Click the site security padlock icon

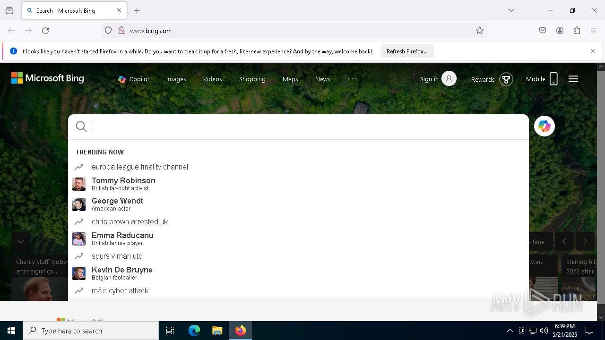click(121, 31)
